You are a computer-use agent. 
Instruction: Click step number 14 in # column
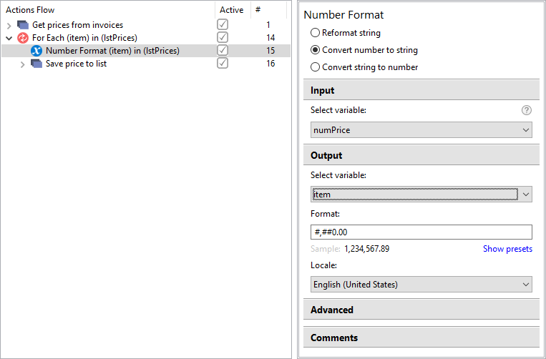270,38
